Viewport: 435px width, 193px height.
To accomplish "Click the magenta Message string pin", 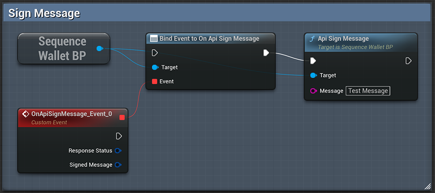I will (313, 91).
